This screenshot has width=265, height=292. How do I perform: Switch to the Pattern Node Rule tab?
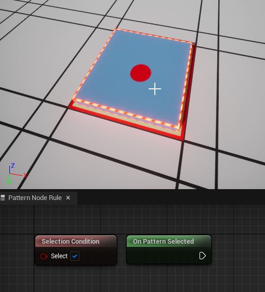[x=35, y=198]
